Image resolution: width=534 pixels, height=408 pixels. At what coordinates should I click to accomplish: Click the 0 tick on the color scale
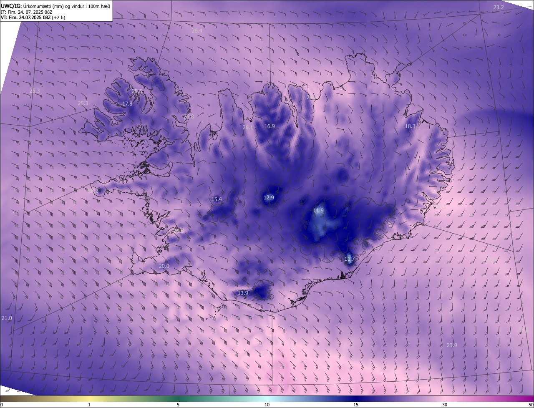(x=2, y=405)
